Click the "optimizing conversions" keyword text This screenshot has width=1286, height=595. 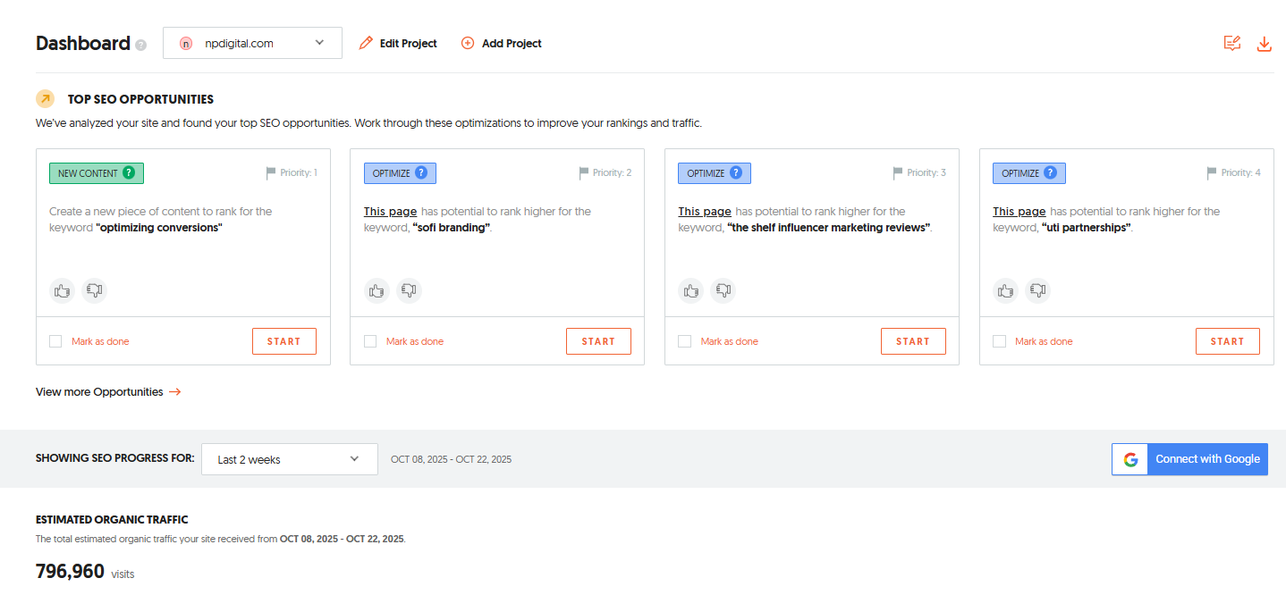coord(159,228)
